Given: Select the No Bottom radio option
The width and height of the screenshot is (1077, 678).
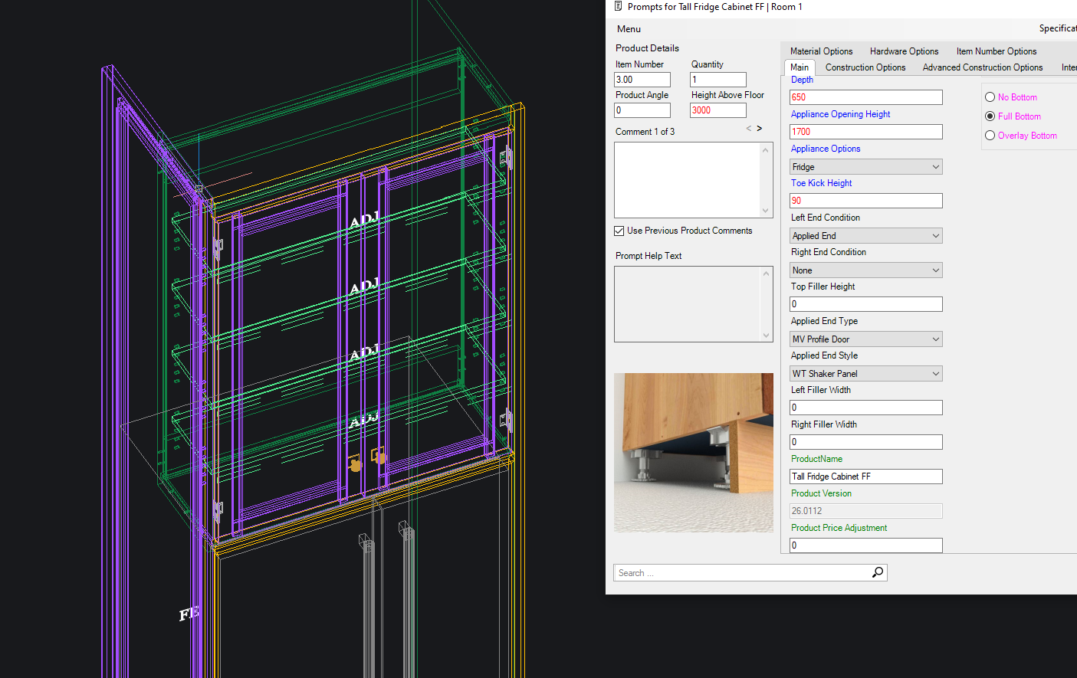Looking at the screenshot, I should tap(990, 97).
